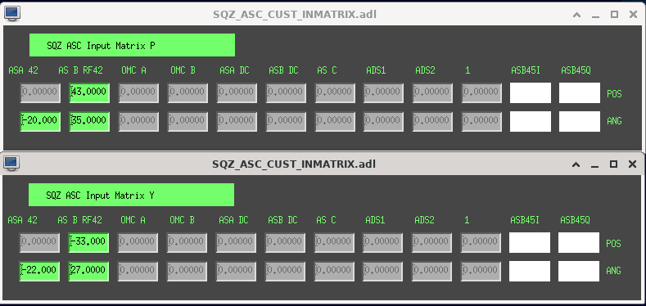Select Matrix P ANG ASA 42 field -20.000
Viewport: 646px width, 306px height.
click(40, 121)
